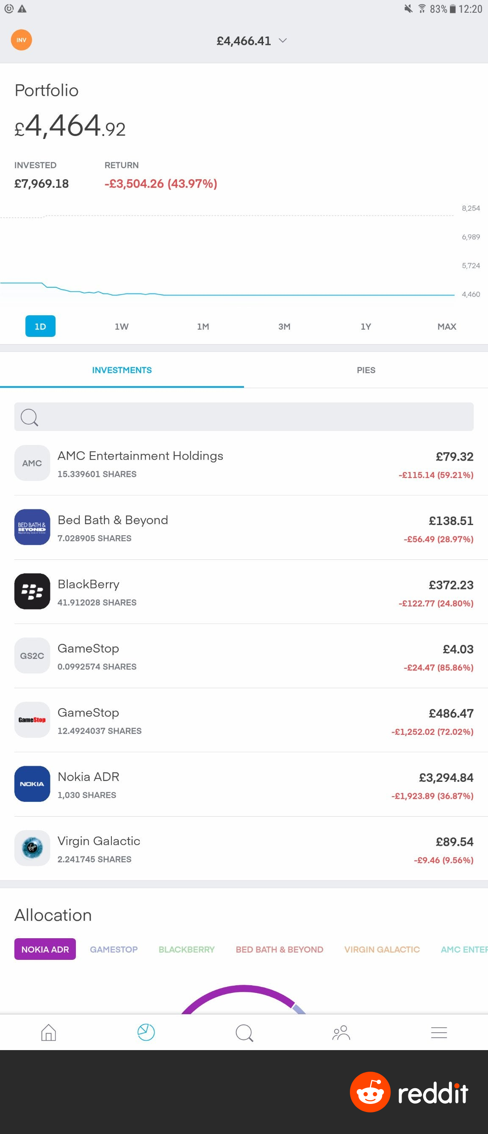Open the home tab icon
488x1134 pixels.
click(48, 1032)
